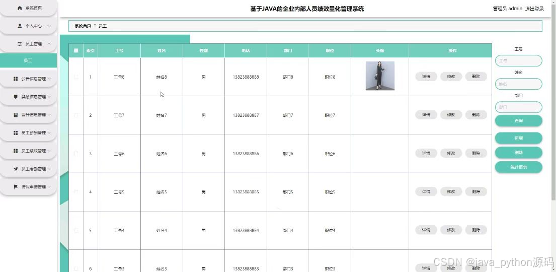Check the box for row 工号4
The height and width of the screenshot is (272, 556).
pyautogui.click(x=76, y=231)
